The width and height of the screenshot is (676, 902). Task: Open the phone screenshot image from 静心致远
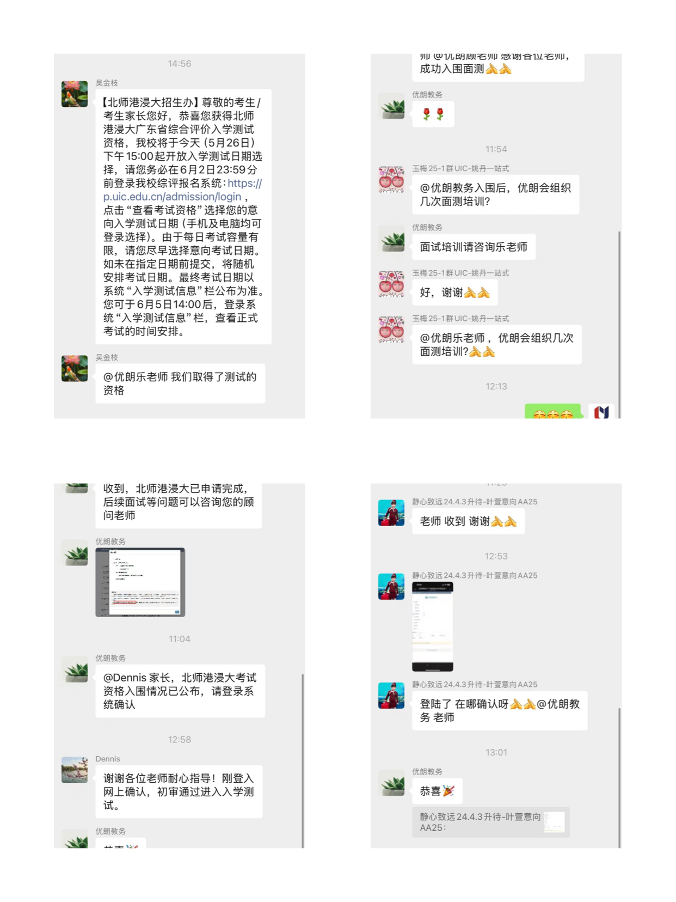pyautogui.click(x=433, y=626)
